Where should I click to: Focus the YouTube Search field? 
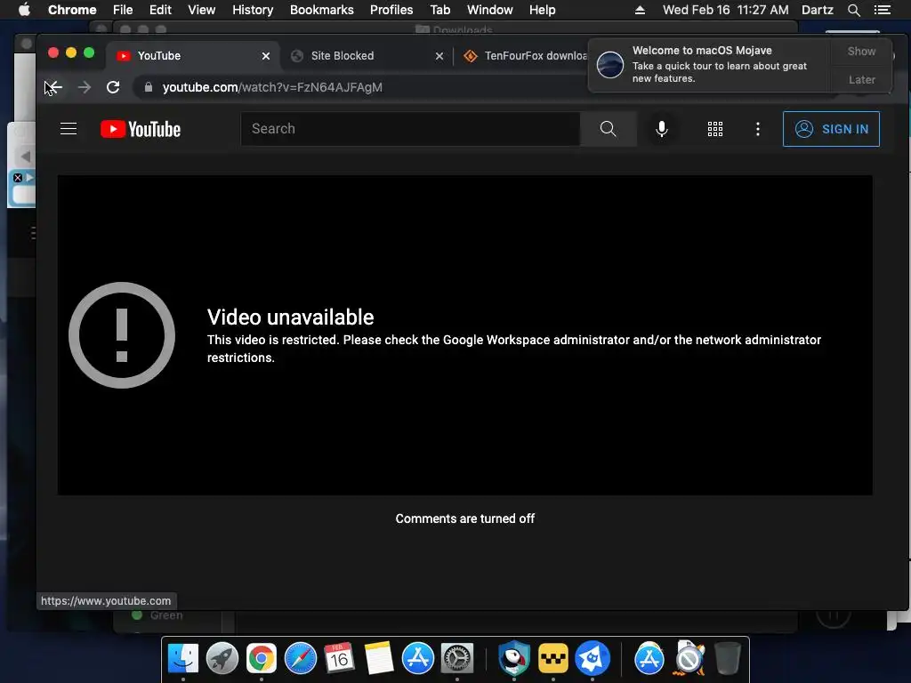[x=410, y=128]
